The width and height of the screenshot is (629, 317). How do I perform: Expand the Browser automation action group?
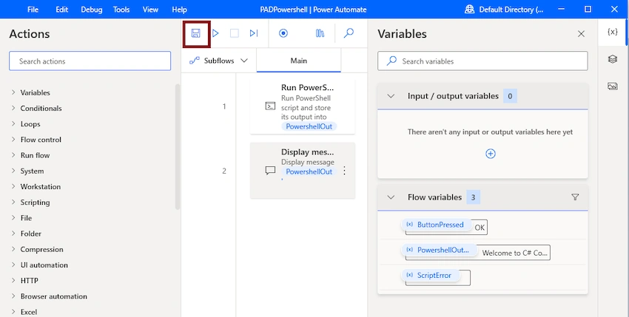13,296
